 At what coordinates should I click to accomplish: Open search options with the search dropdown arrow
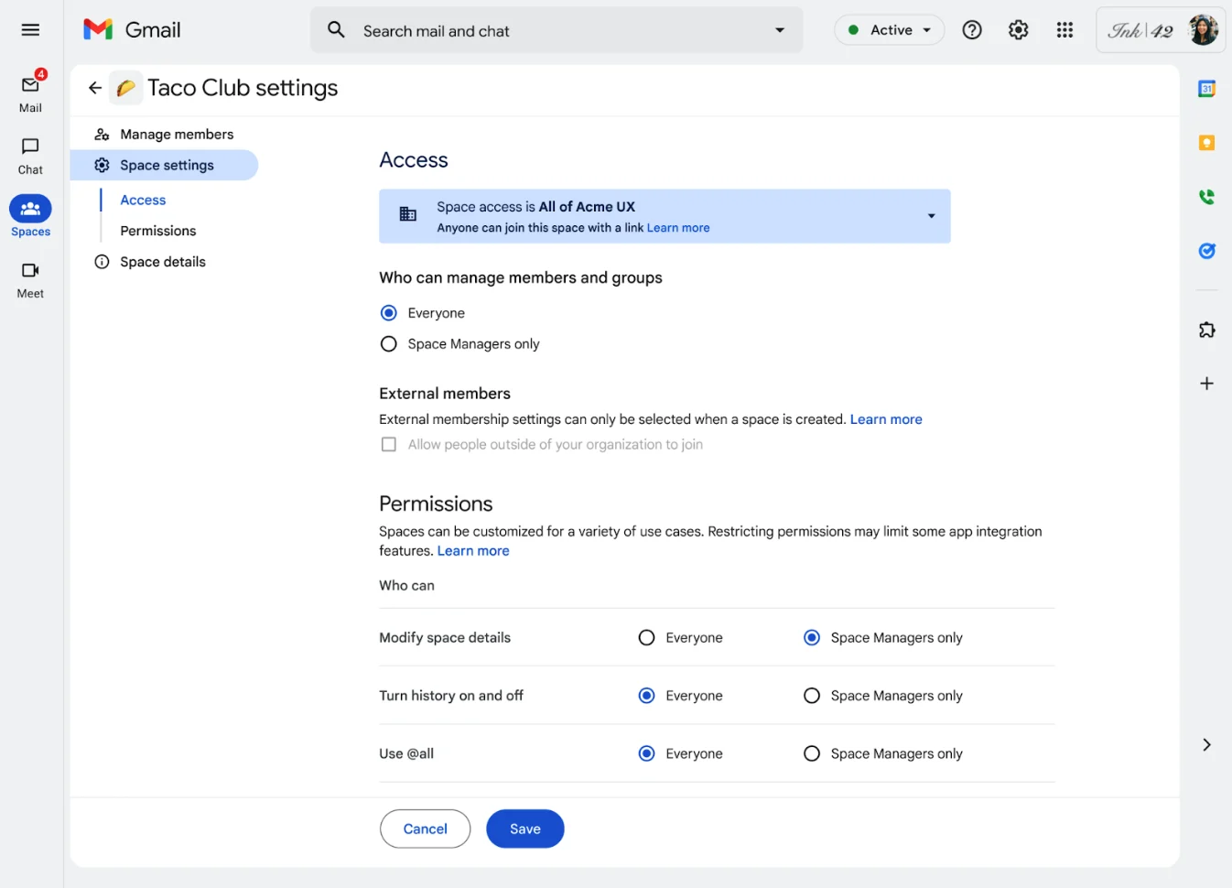tap(779, 29)
